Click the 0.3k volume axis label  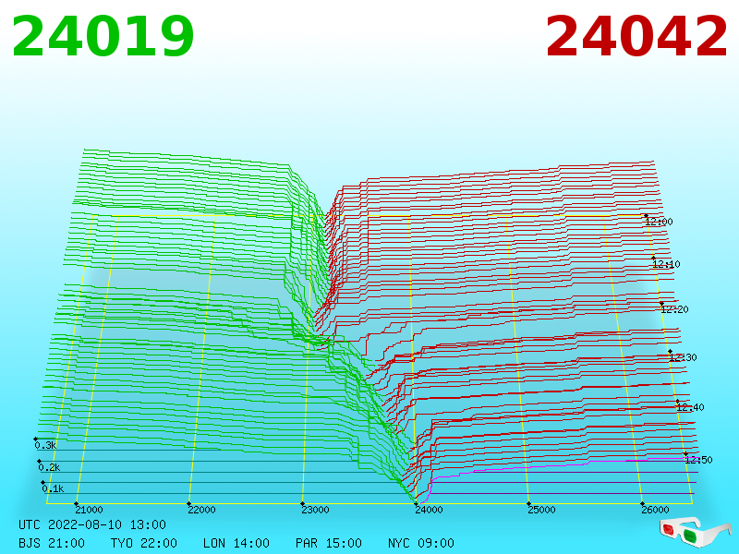point(45,445)
